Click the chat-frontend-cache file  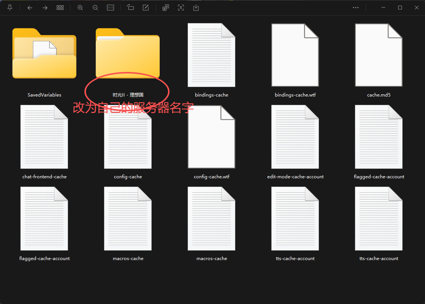click(44, 137)
